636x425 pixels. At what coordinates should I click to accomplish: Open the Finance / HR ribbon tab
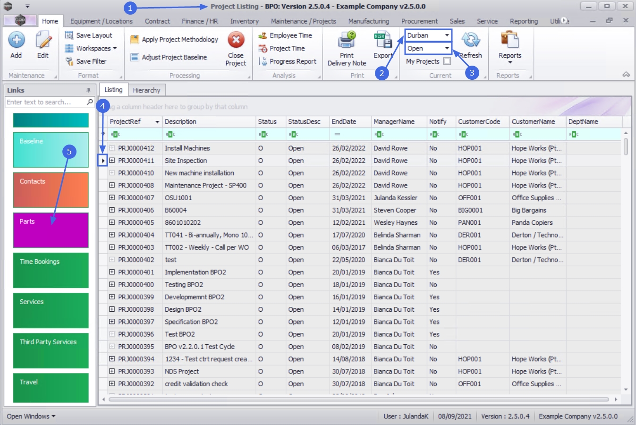tap(200, 21)
